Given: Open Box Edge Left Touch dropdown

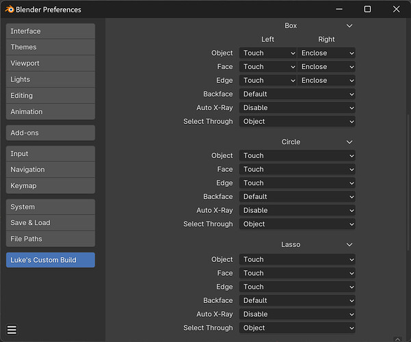Looking at the screenshot, I should click(268, 80).
